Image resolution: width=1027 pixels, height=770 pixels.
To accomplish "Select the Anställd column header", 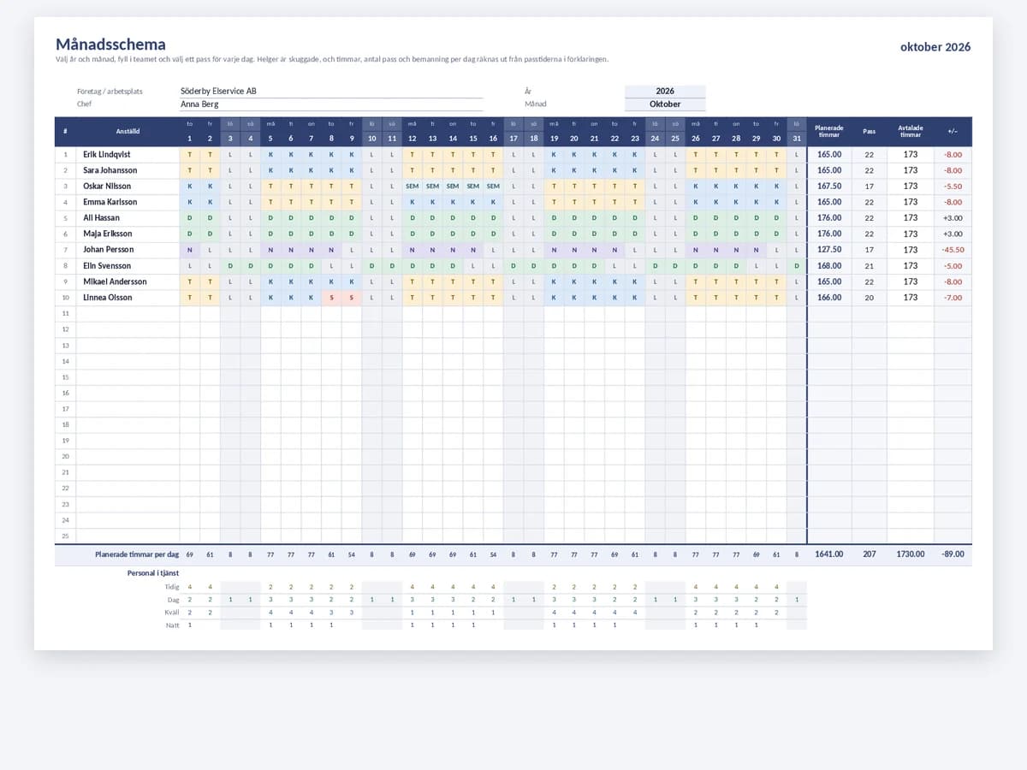I will point(128,131).
